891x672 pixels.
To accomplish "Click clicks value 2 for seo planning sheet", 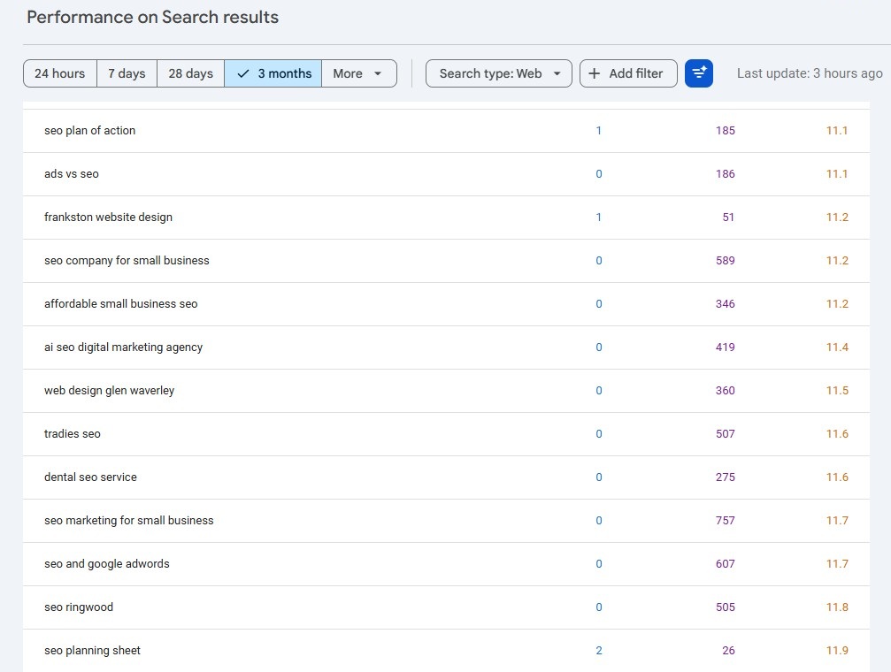I will pos(599,651).
